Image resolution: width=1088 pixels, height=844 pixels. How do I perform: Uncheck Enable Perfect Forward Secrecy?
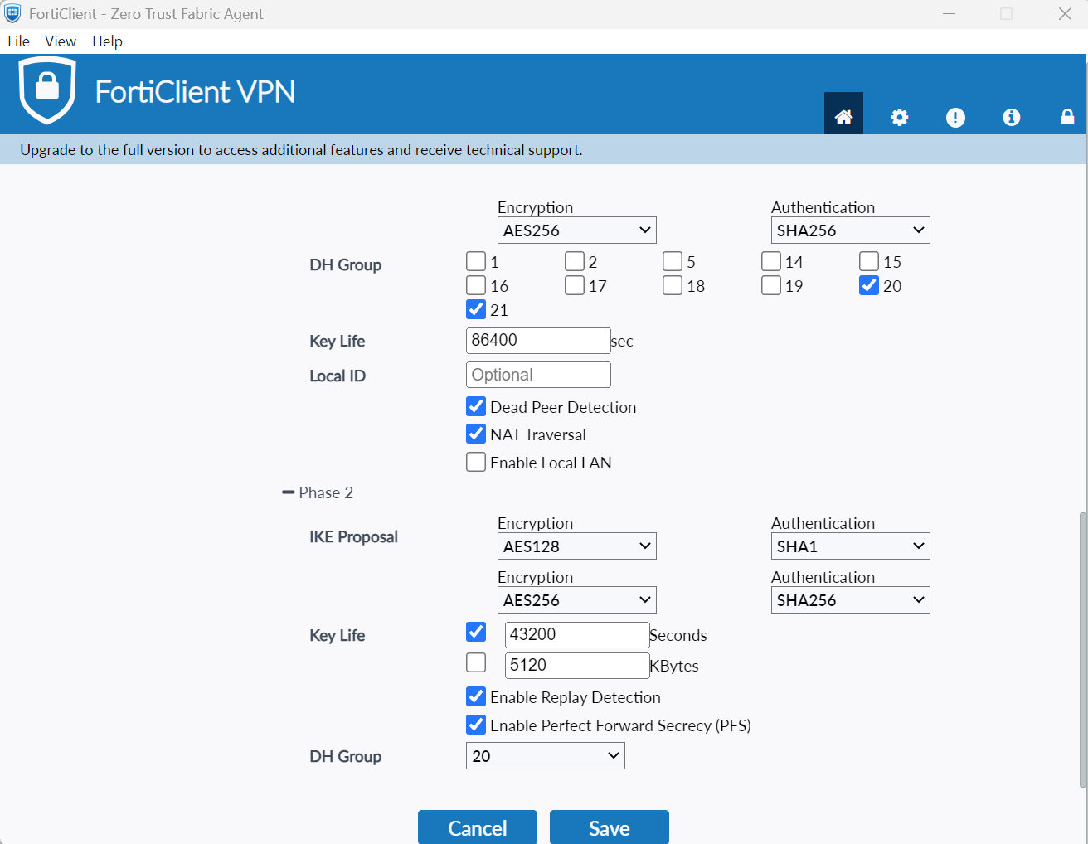(476, 725)
